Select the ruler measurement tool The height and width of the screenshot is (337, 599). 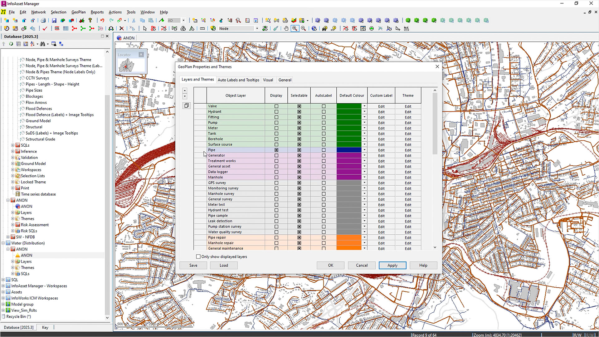click(x=202, y=28)
